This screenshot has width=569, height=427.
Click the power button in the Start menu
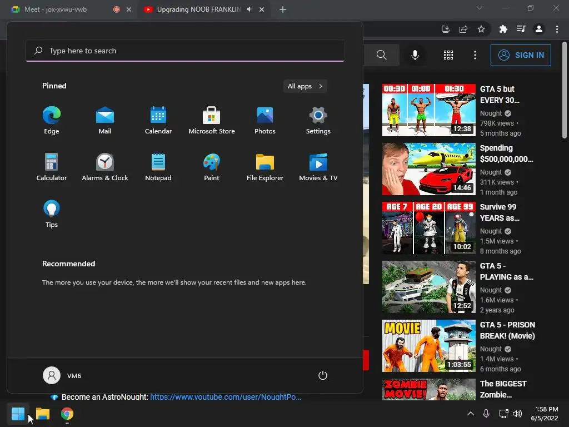click(x=323, y=375)
